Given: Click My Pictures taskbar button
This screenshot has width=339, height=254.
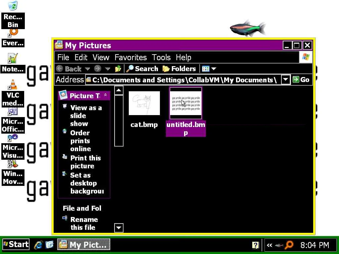Looking at the screenshot, I should coord(84,244).
